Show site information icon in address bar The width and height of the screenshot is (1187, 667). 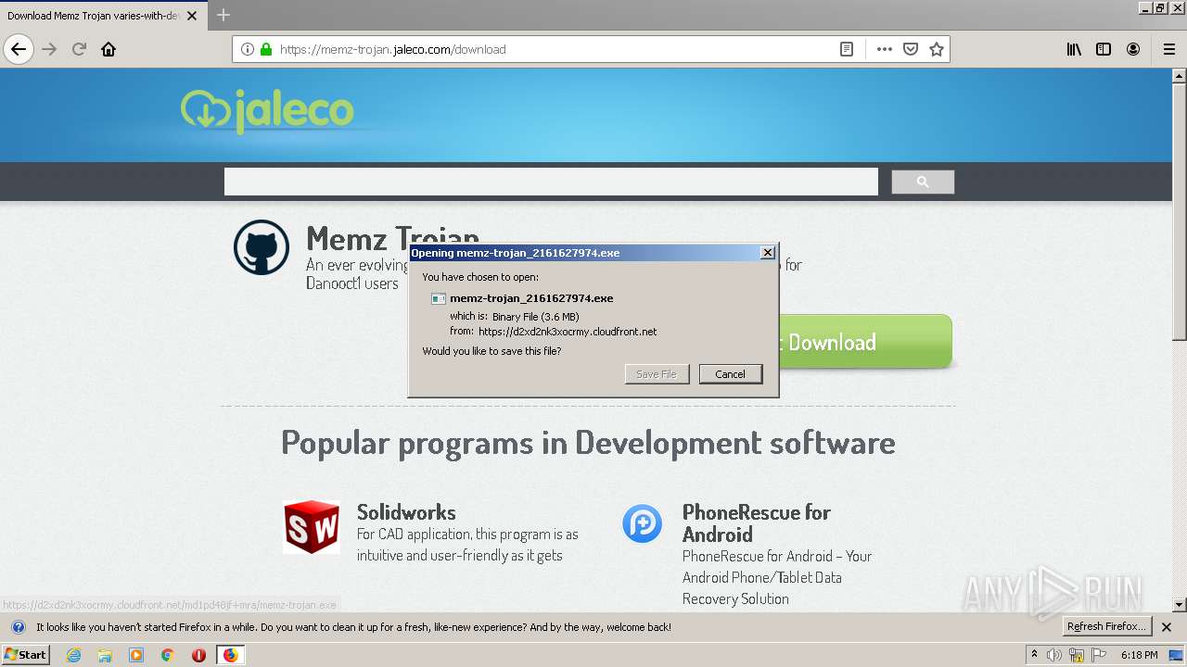click(x=248, y=49)
